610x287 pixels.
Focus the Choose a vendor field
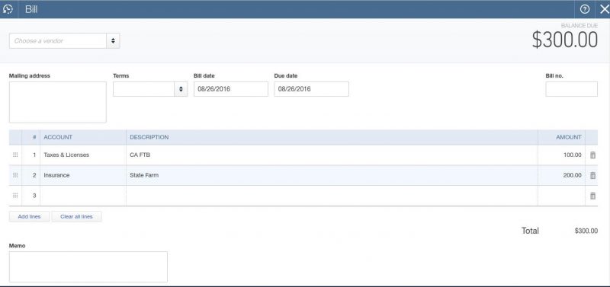pyautogui.click(x=58, y=41)
